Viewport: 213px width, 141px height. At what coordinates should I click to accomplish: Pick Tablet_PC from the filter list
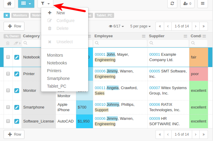pyautogui.click(x=65, y=86)
